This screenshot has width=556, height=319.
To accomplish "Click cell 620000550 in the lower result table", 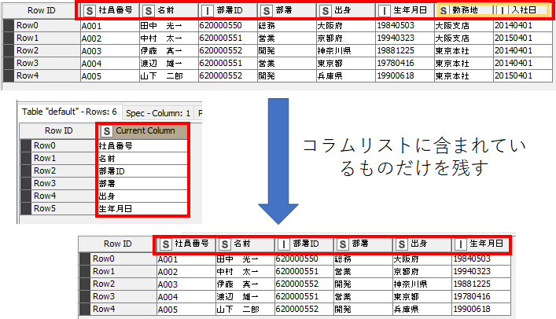I will [304, 259].
